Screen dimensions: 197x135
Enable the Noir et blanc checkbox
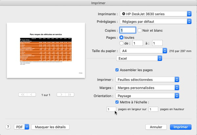(x=140, y=30)
